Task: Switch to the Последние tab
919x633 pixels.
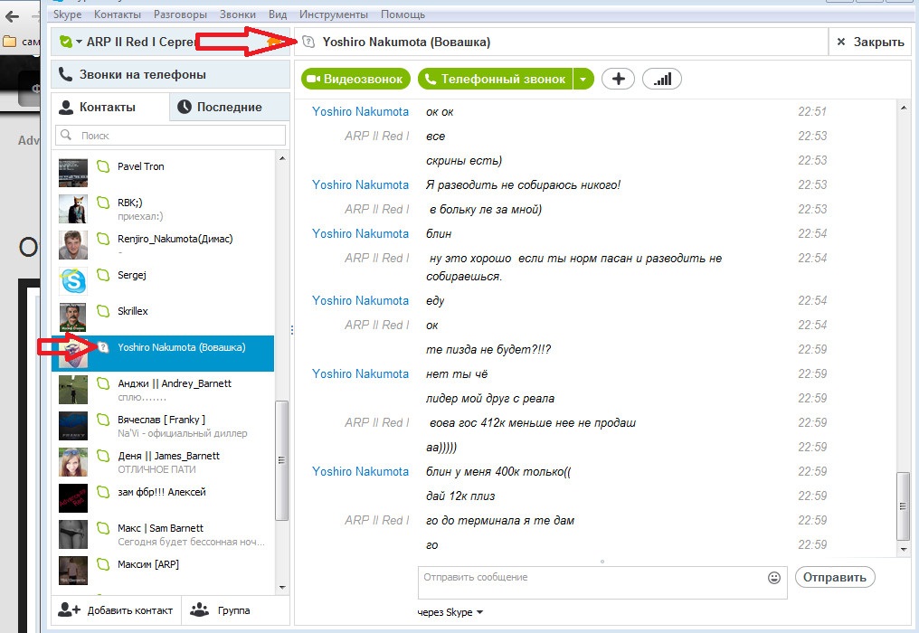Action: coord(230,107)
